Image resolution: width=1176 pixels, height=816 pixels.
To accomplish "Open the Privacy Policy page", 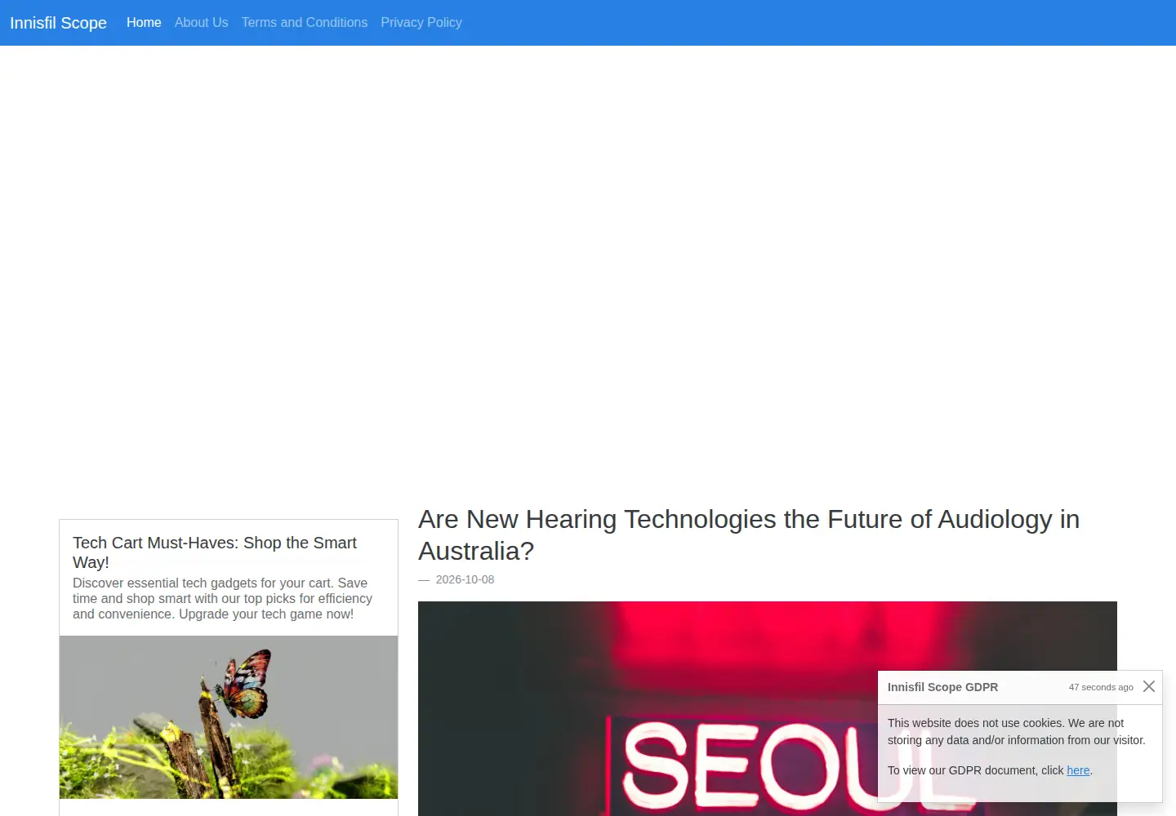I will 421,23.
